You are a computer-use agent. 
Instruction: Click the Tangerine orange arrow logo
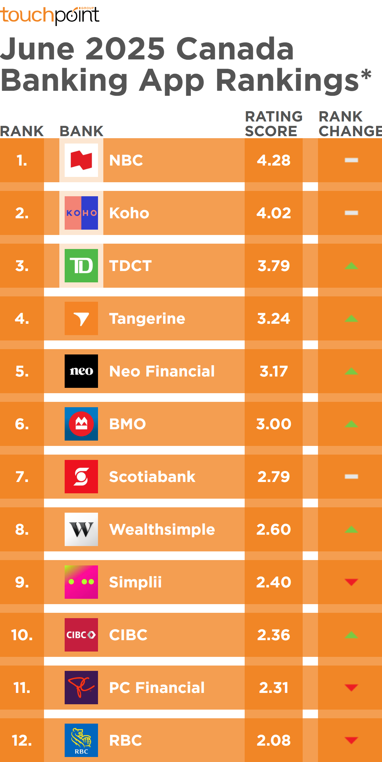click(81, 318)
